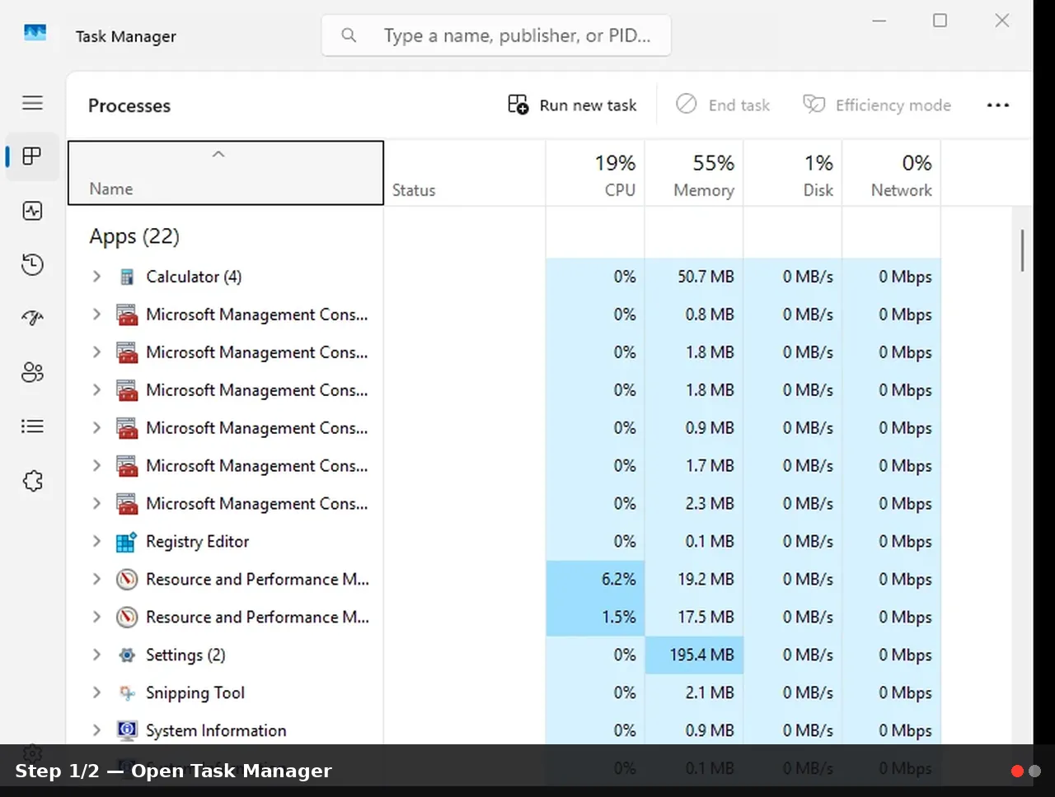This screenshot has height=797, width=1055.
Task: Open the Users page icon
Action: (32, 372)
